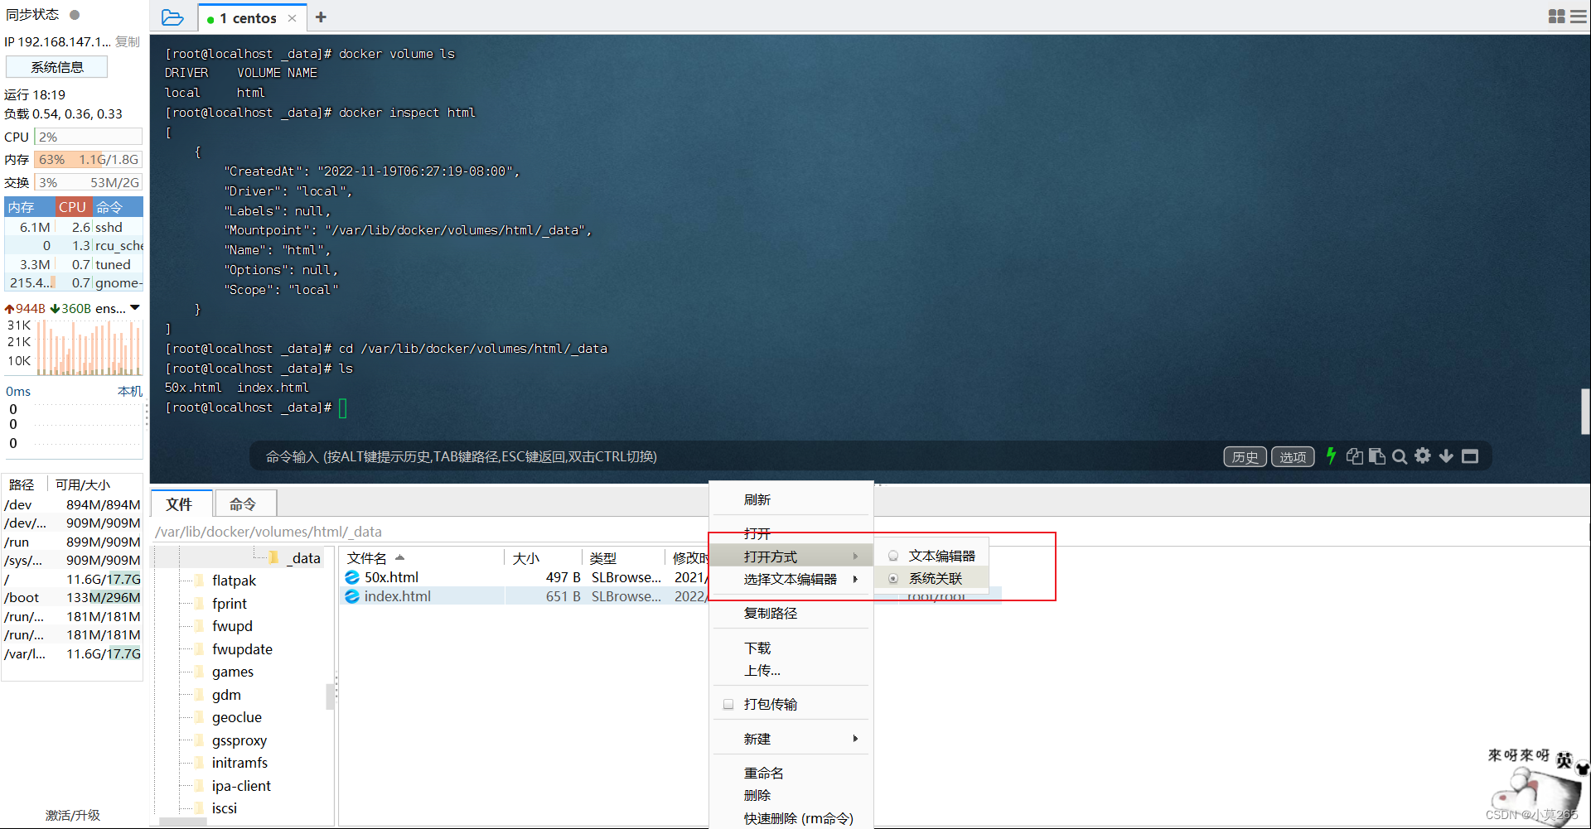
Task: Click the 内存 usage bar showing 63%
Action: [x=87, y=159]
